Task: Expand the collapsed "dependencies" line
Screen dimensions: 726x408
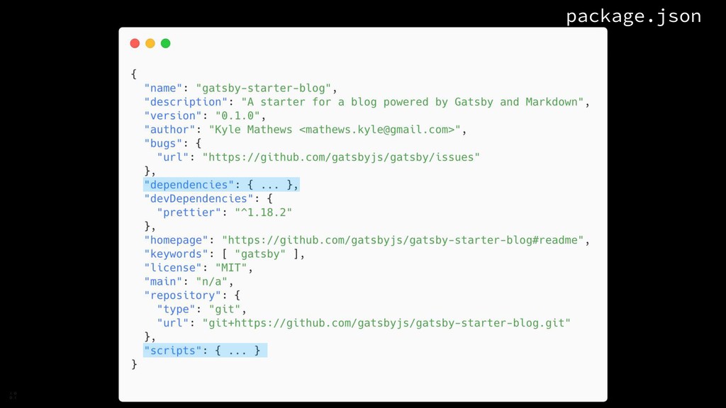Action: pyautogui.click(x=221, y=185)
